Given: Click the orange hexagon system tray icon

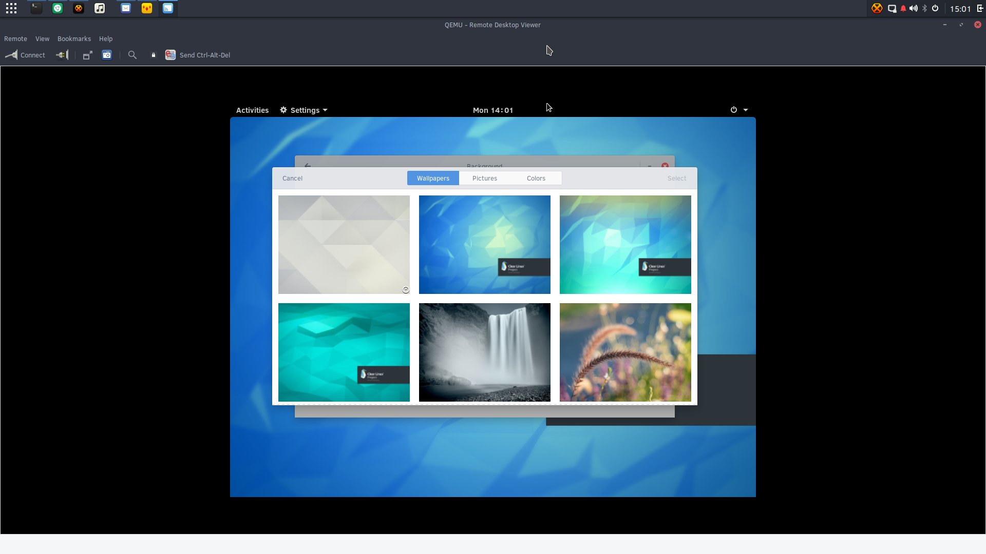Looking at the screenshot, I should pyautogui.click(x=877, y=8).
